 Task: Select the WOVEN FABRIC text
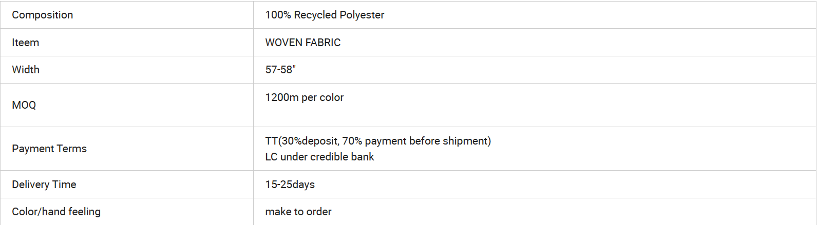[303, 43]
